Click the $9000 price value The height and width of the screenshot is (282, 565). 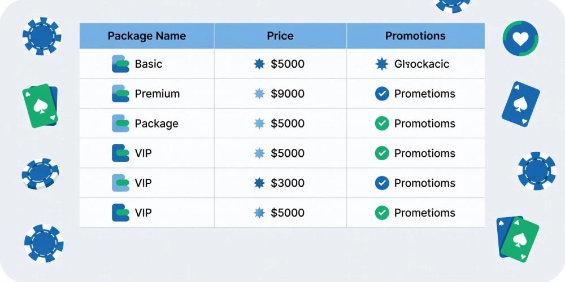pos(288,94)
